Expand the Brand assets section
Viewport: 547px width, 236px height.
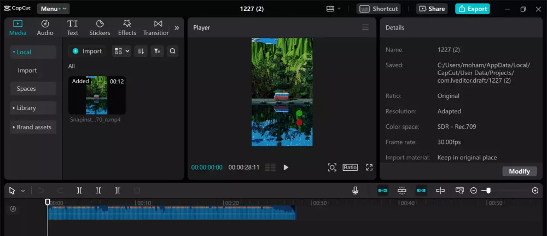coord(33,127)
